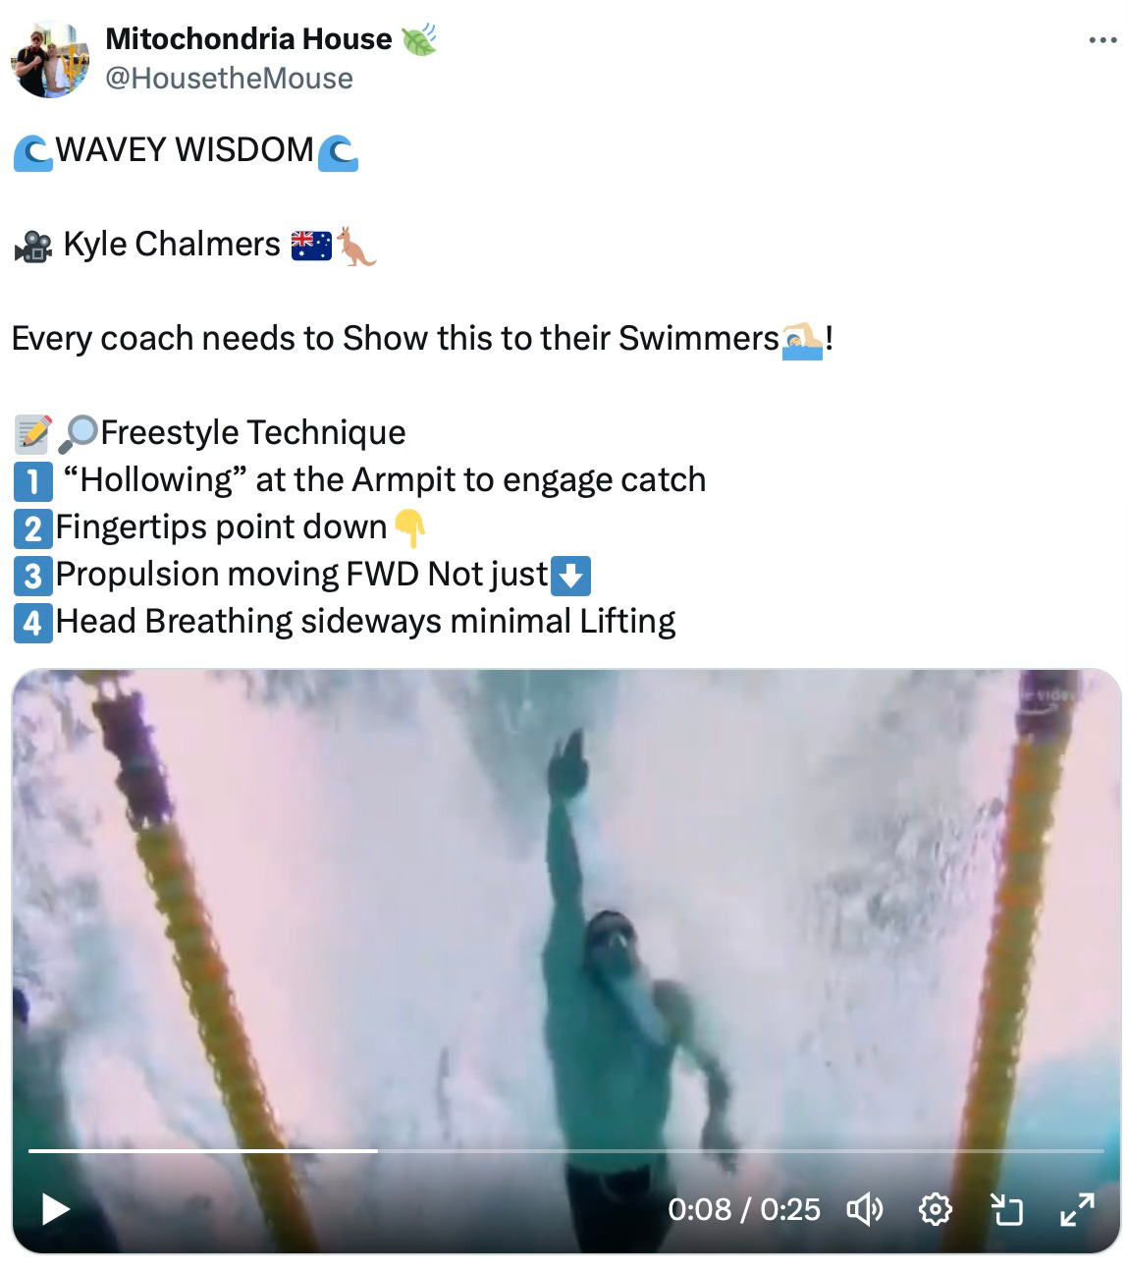Pop out video with picture-in-picture icon

pos(1006,1209)
